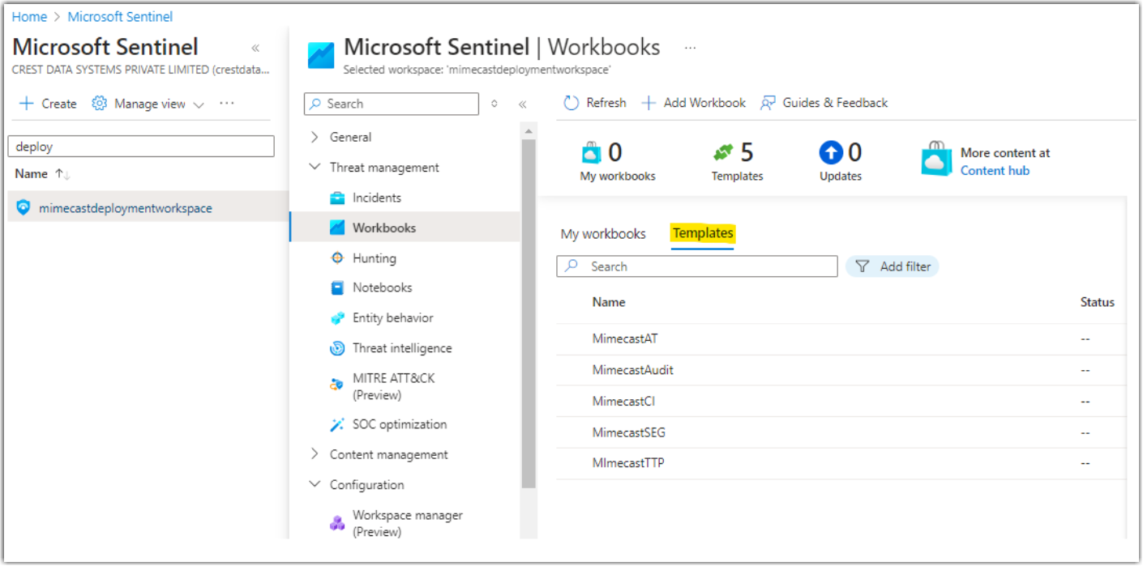Click the Notebooks icon
Image resolution: width=1143 pixels, height=566 pixels.
336,287
